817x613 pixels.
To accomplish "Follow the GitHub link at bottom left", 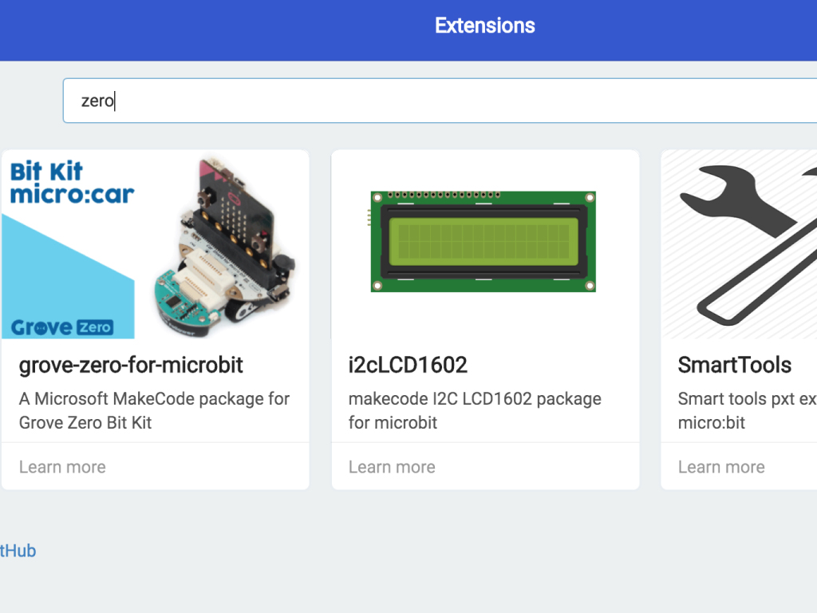I will [x=18, y=551].
